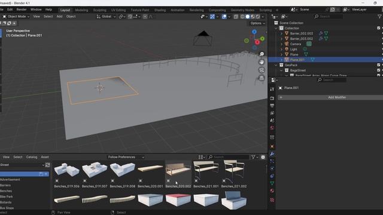Switch to wireframe viewport shading
Viewport: 383px width, 215px height.
coord(242,17)
